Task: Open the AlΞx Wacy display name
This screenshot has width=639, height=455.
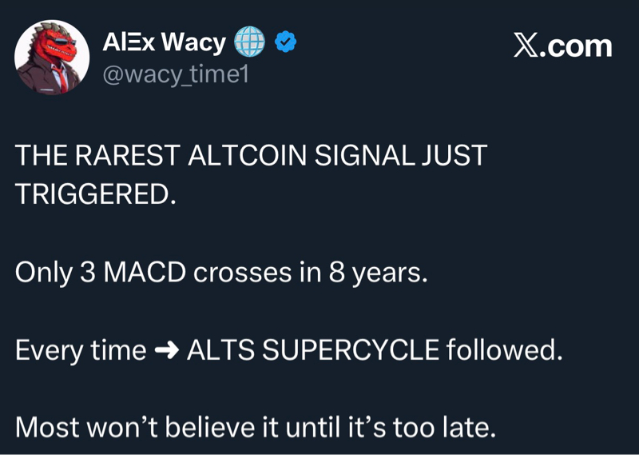Action: point(164,42)
